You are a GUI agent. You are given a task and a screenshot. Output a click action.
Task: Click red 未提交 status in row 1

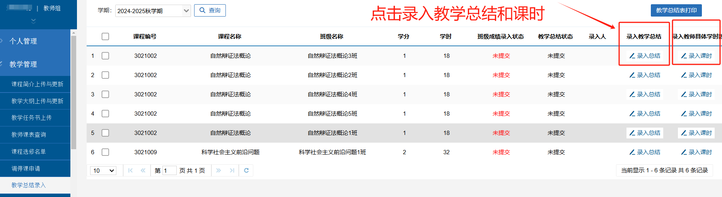501,56
